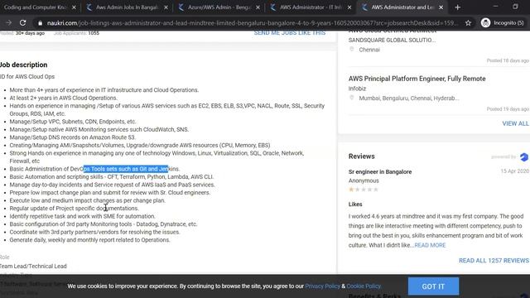
Task: Open READ ALL 1257 REVIEWS link
Action: point(494,261)
